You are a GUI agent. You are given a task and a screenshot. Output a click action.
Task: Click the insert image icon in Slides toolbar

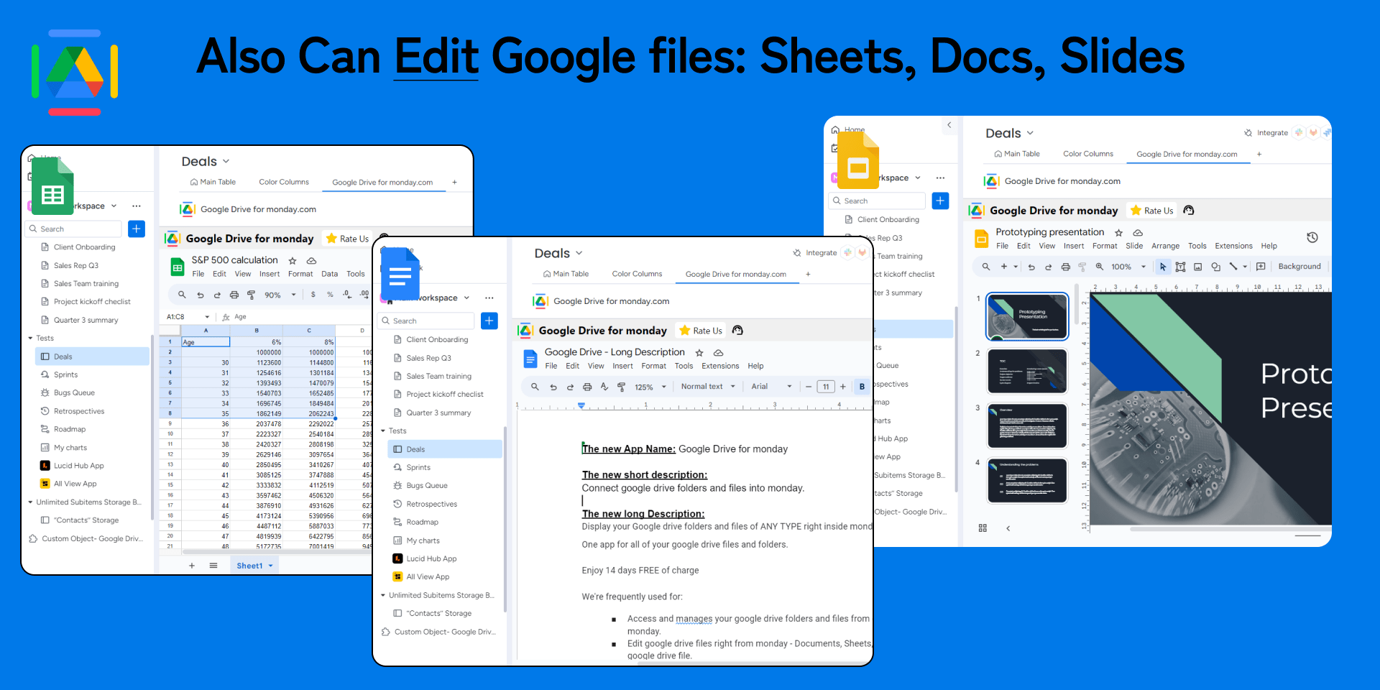[1198, 267]
